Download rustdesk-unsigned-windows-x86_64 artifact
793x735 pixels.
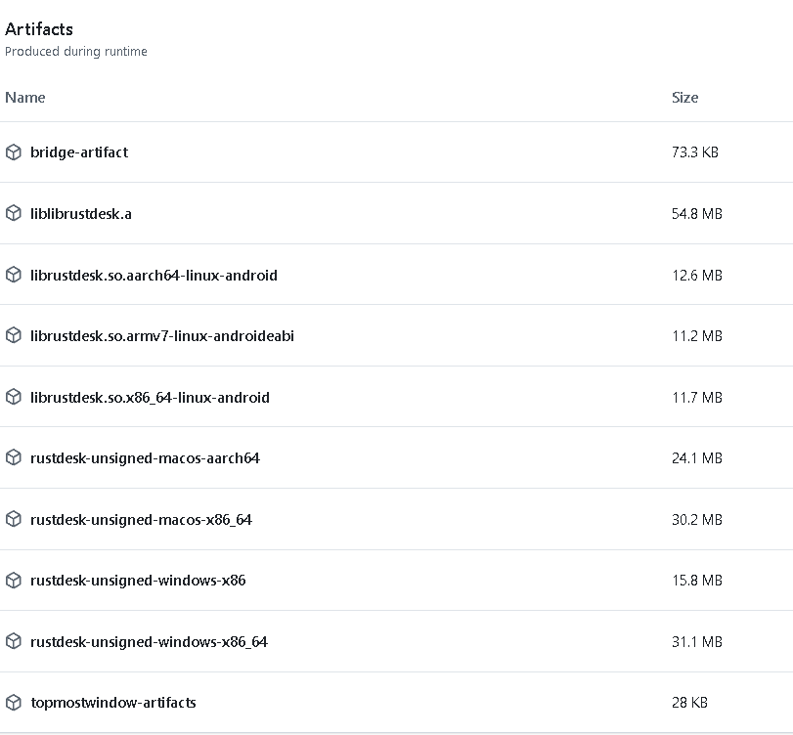point(149,641)
